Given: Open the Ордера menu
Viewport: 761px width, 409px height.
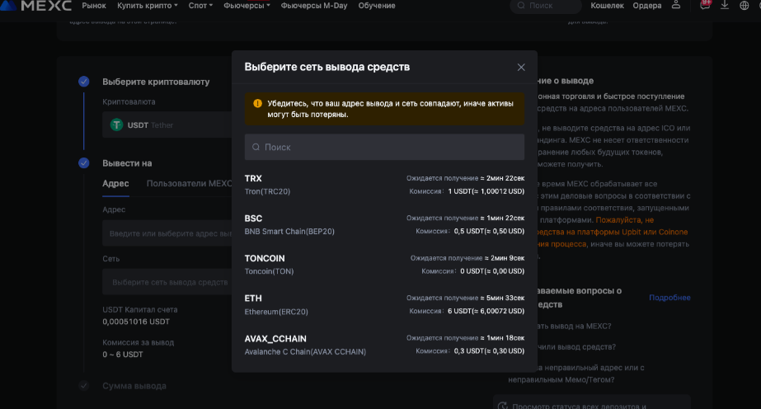Looking at the screenshot, I should 647,6.
